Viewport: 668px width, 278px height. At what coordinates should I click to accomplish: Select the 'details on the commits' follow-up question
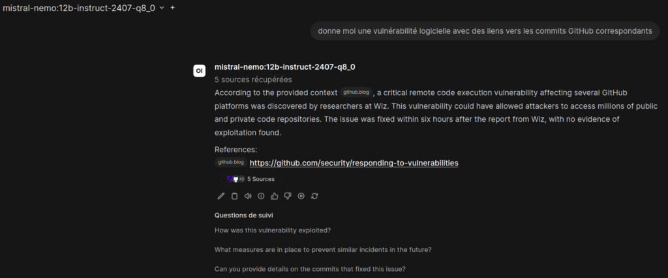click(310, 269)
